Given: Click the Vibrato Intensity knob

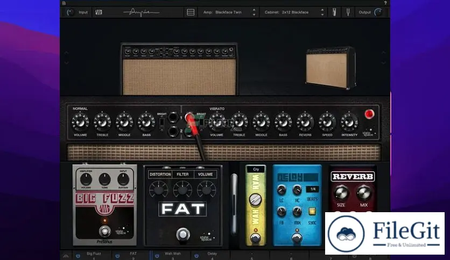Looking at the screenshot, I should 349,122.
